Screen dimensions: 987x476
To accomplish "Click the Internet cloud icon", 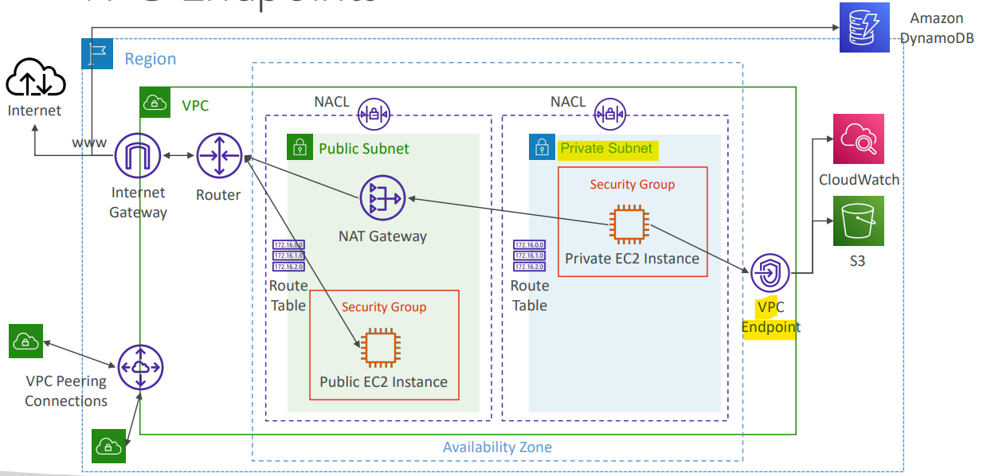I will pyautogui.click(x=35, y=80).
